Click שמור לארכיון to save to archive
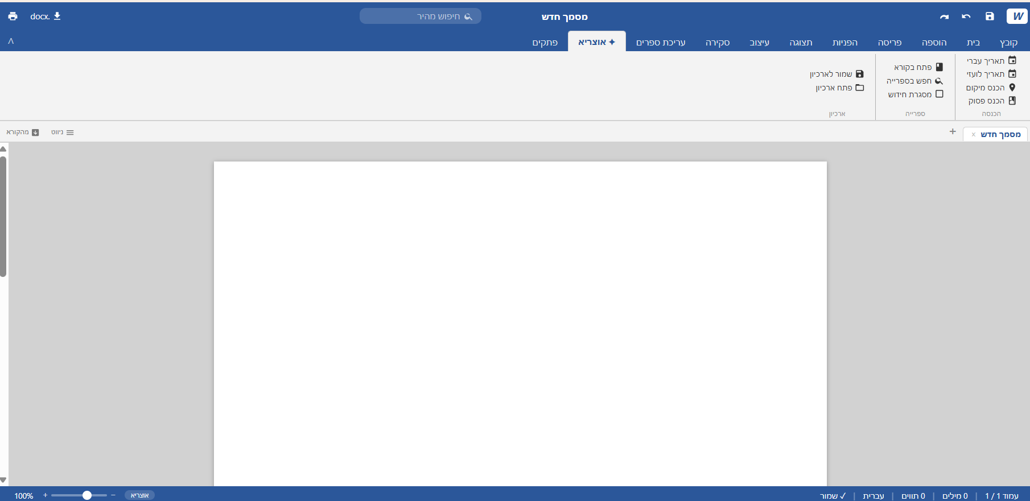 click(x=837, y=74)
